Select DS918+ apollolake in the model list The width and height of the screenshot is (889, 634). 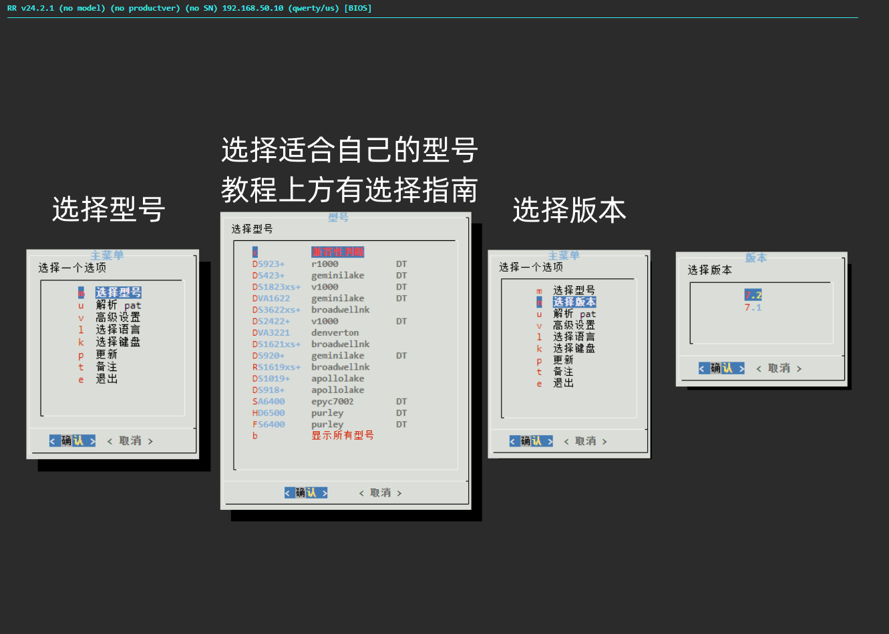269,390
